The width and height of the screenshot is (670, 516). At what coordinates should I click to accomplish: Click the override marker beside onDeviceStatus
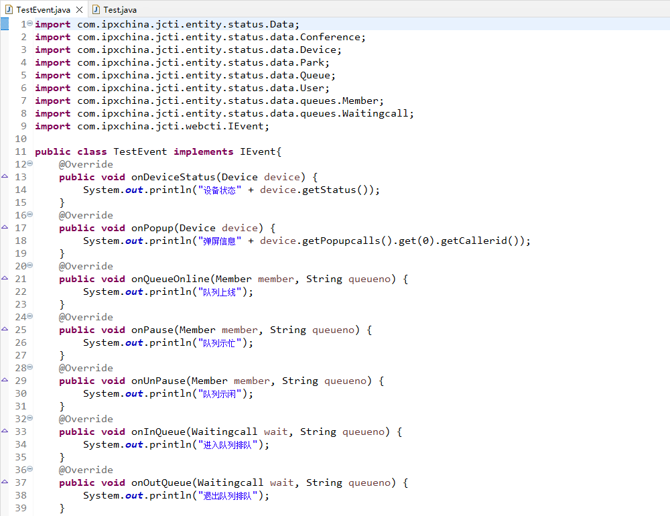pyautogui.click(x=5, y=177)
